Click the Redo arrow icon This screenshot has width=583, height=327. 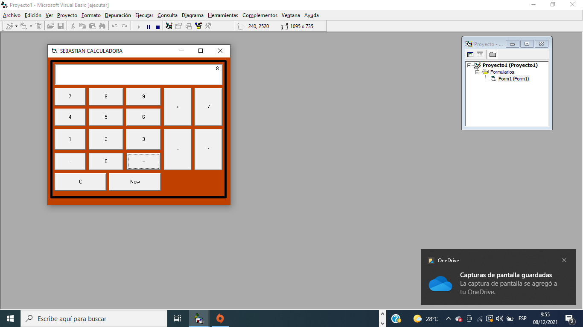pyautogui.click(x=125, y=26)
